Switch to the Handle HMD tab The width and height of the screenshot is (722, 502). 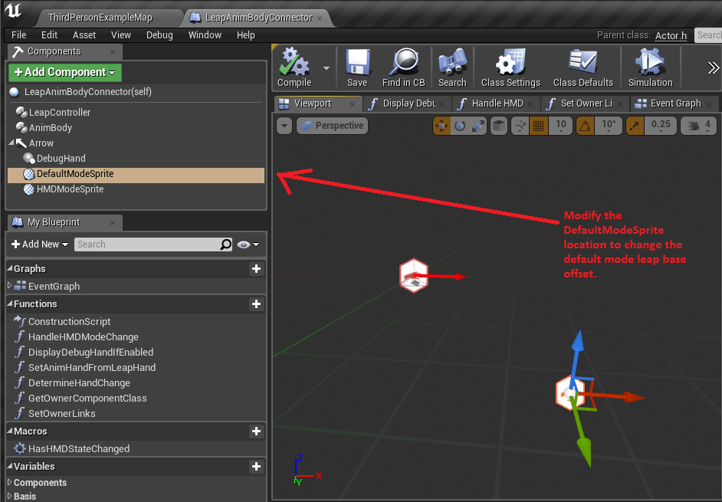tap(497, 103)
